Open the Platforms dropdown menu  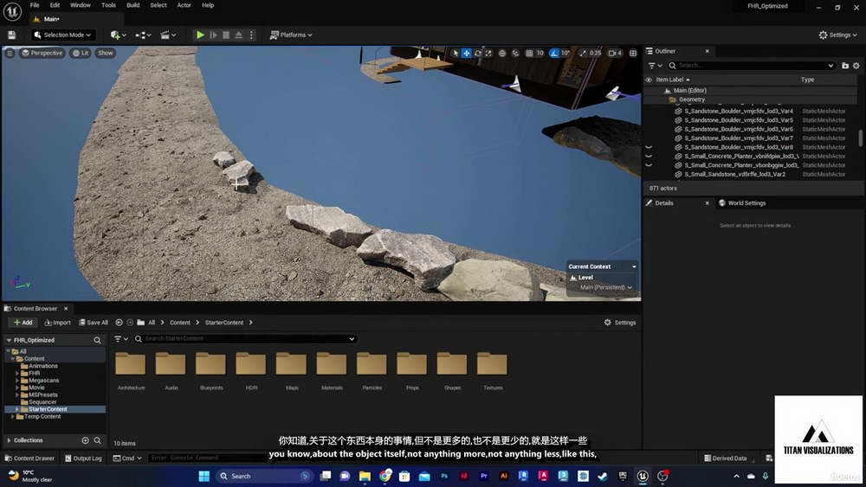point(291,35)
